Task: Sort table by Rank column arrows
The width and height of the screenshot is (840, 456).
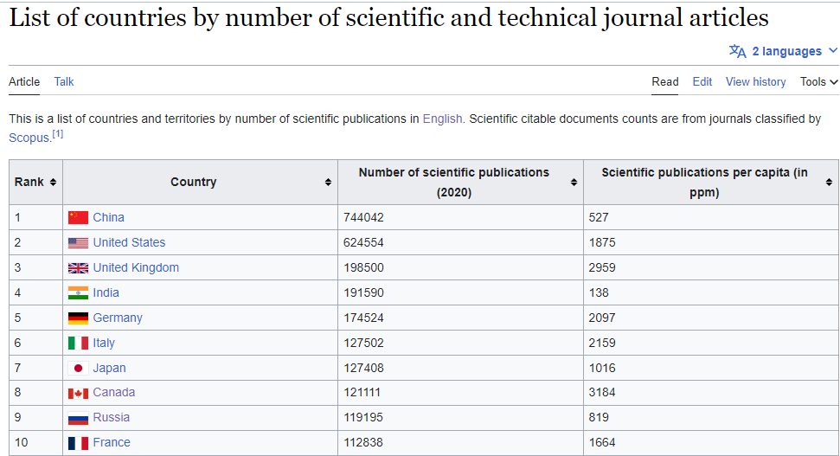Action: pos(53,183)
